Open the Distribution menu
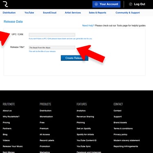 9,13
